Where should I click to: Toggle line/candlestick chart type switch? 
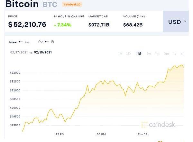coord(47,42)
